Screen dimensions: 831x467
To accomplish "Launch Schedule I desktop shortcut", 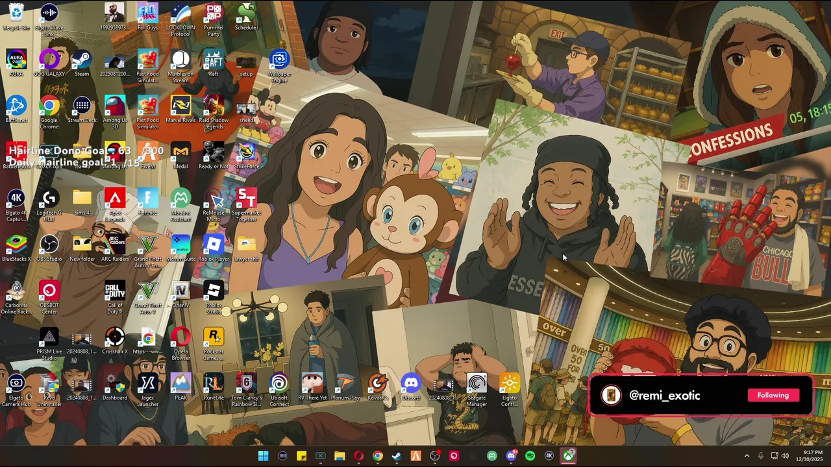I will coord(246,18).
